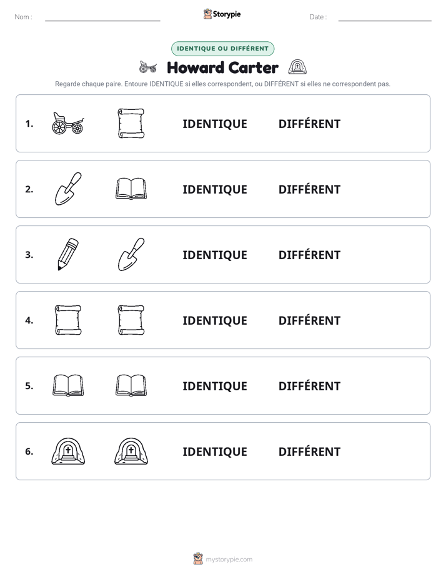Click the IDENTIQUE OU DIFFÉRENT badge
This screenshot has width=446, height=577.
222,49
